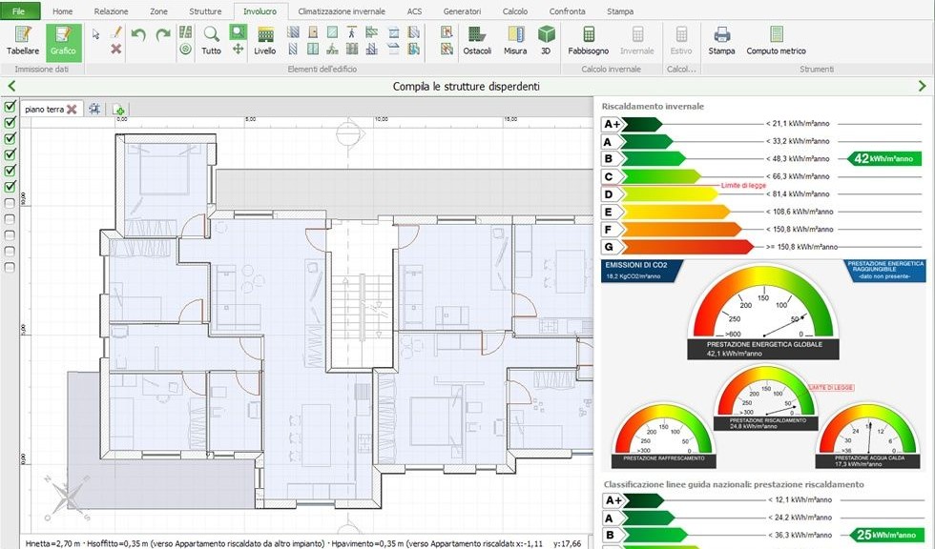Activate the pan move arrows tool
935x549 pixels.
point(238,49)
